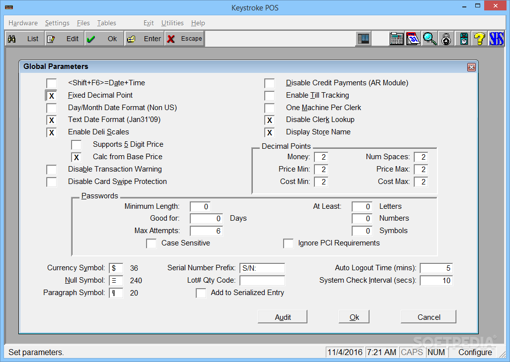Click the Audit button
510x362 pixels.
(283, 317)
